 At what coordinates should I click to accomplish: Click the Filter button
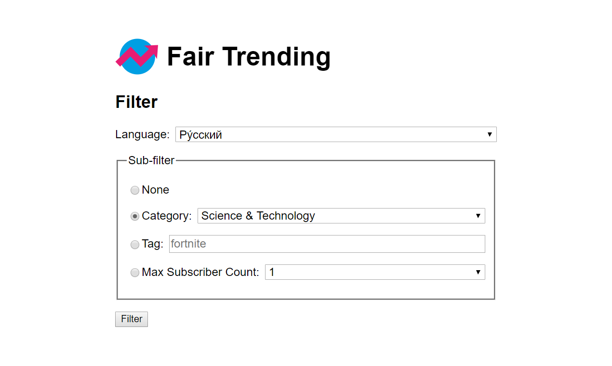point(131,319)
